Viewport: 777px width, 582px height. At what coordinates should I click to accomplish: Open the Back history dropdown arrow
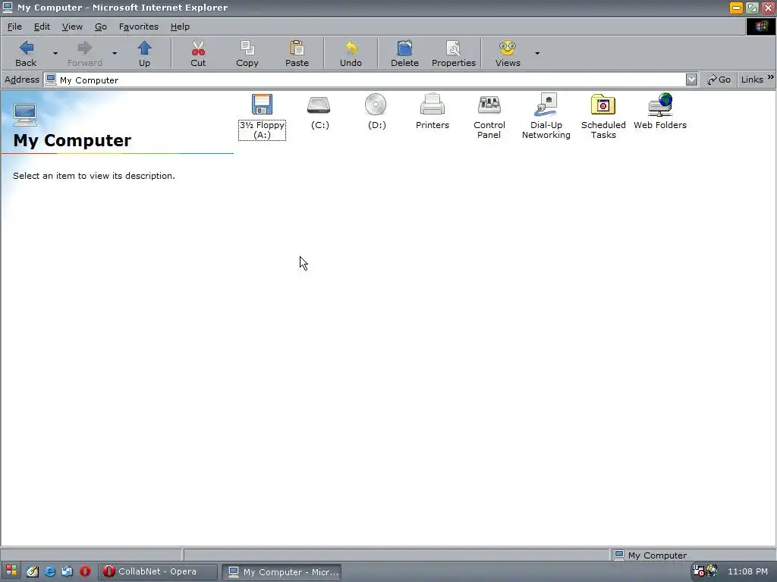[55, 53]
